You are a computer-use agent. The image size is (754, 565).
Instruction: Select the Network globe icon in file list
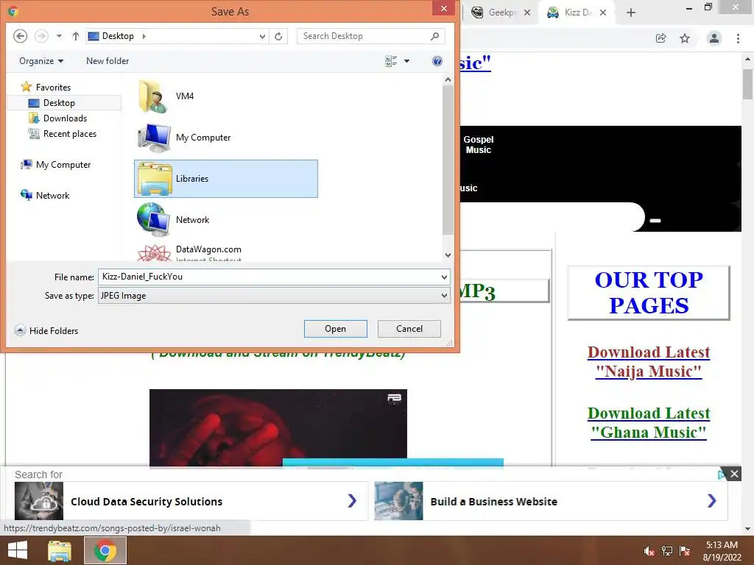(154, 219)
